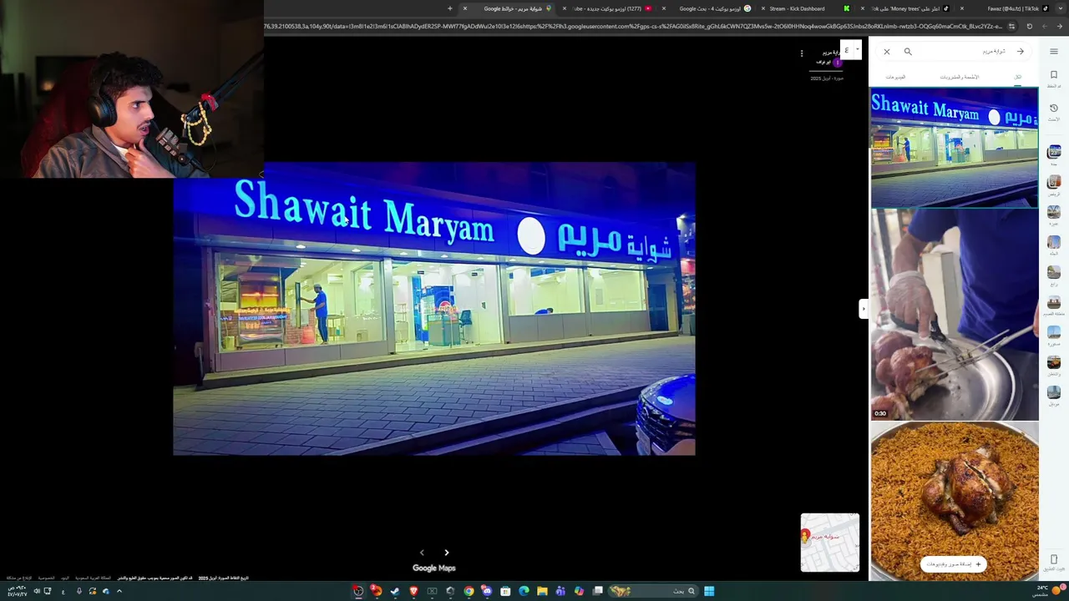Image resolution: width=1069 pixels, height=601 pixels.
Task: Open the Google Maps hamburger menu
Action: (x=1054, y=52)
